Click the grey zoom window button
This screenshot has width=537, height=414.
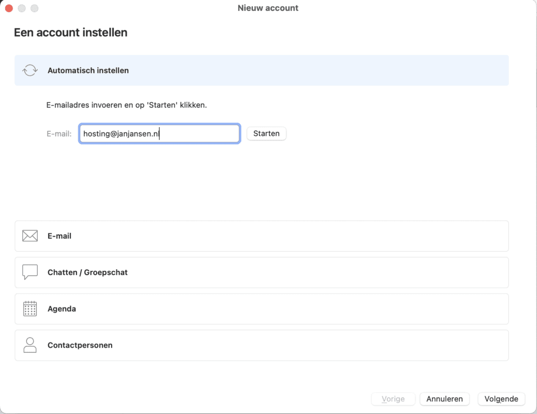point(35,8)
